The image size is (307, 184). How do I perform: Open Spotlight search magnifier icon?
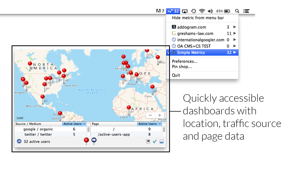pyautogui.click(x=237, y=11)
